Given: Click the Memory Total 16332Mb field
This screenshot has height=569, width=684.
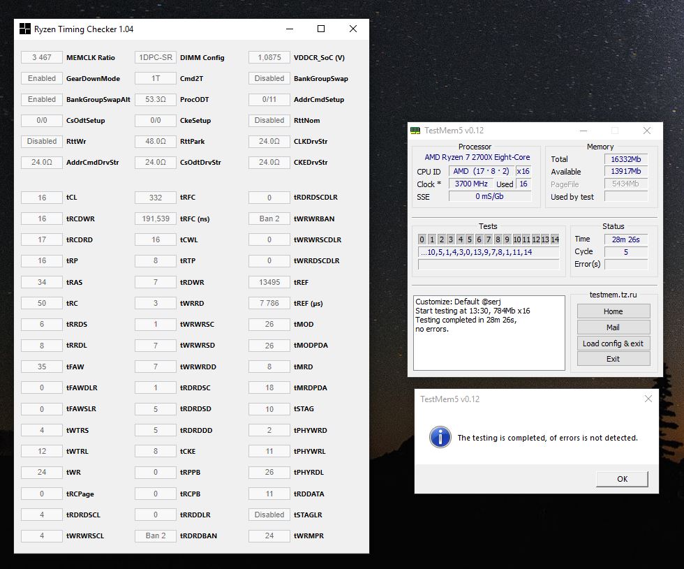Looking at the screenshot, I should pyautogui.click(x=626, y=159).
